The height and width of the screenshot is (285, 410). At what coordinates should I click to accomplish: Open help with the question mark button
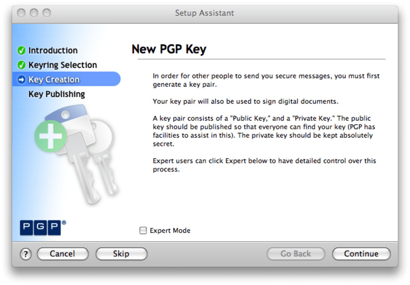point(25,254)
